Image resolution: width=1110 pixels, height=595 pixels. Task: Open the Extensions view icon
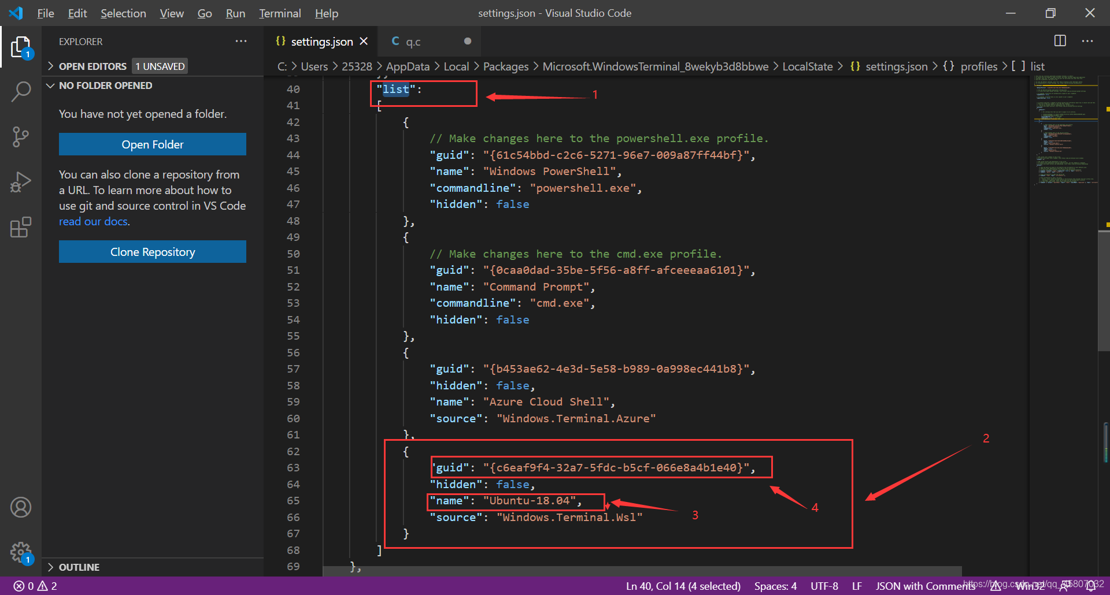[x=21, y=227]
